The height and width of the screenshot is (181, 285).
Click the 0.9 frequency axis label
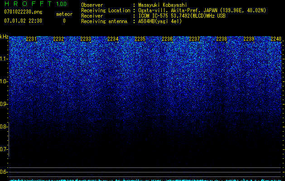click(3, 104)
